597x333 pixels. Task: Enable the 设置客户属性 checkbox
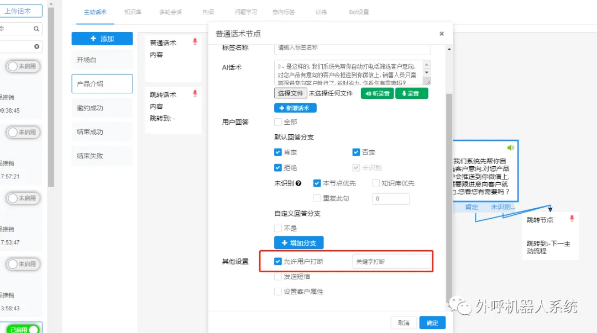[x=278, y=292]
